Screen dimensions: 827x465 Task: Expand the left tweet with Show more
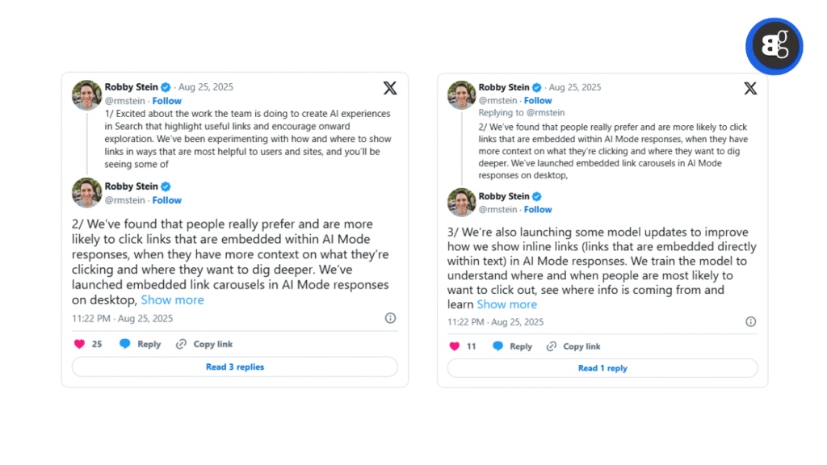pos(172,300)
